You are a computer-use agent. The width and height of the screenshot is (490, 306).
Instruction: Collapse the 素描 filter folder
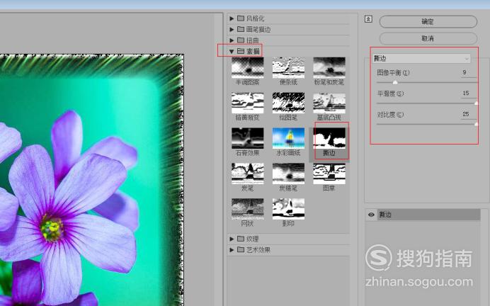(x=232, y=51)
